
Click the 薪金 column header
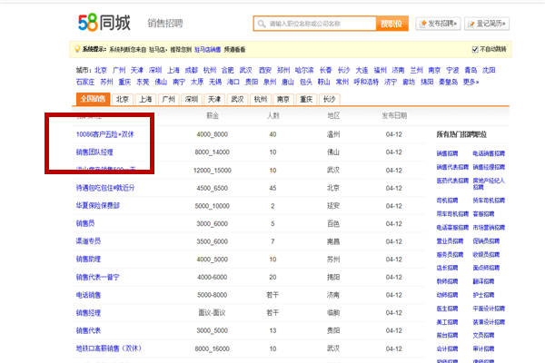(x=213, y=115)
